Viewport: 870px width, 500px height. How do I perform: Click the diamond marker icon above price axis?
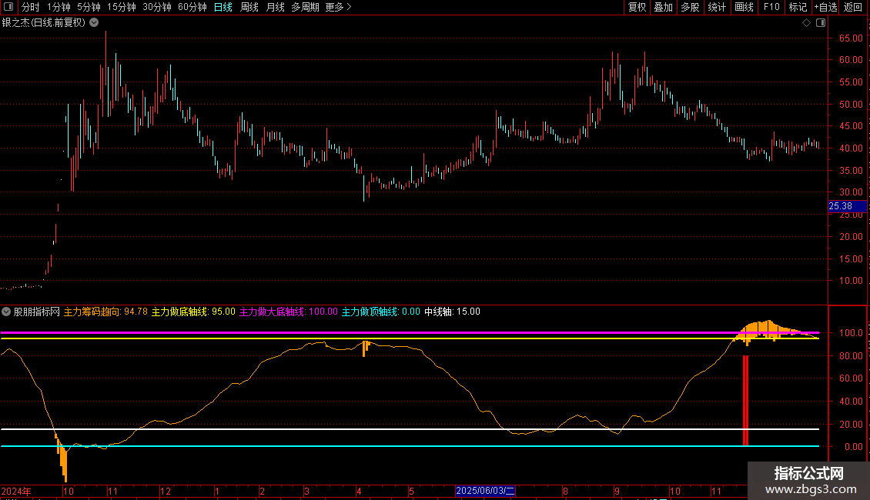806,23
